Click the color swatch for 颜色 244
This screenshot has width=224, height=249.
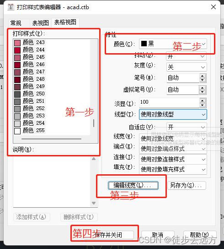point(17,50)
